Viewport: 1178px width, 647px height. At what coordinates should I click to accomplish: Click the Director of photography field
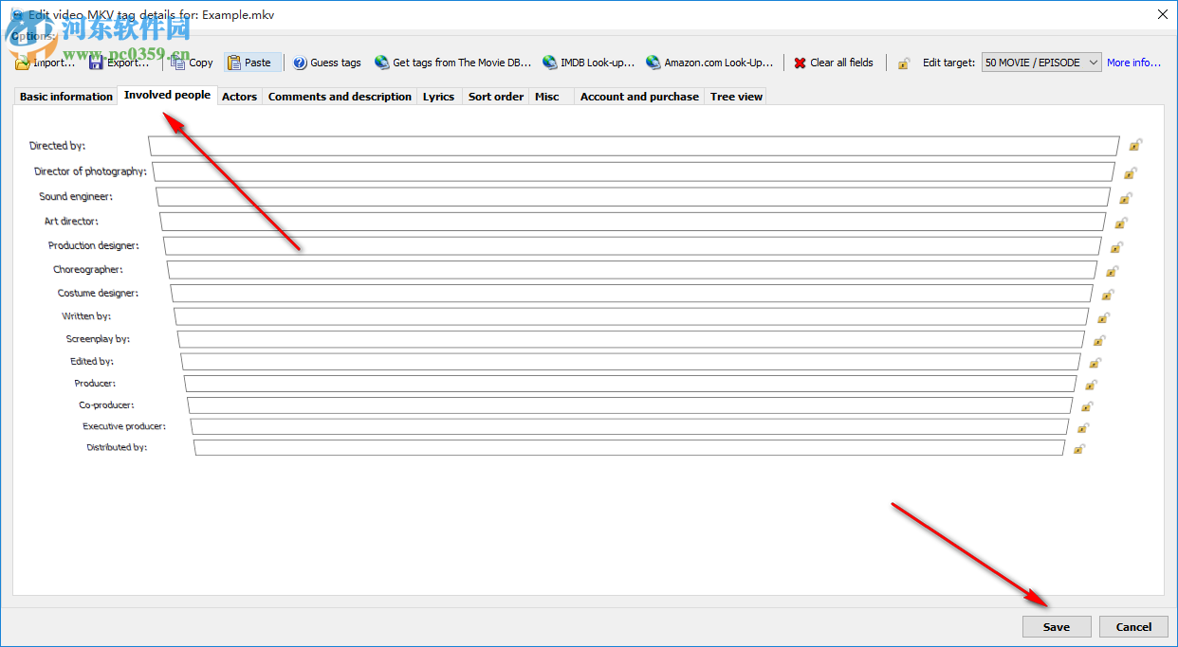(634, 171)
